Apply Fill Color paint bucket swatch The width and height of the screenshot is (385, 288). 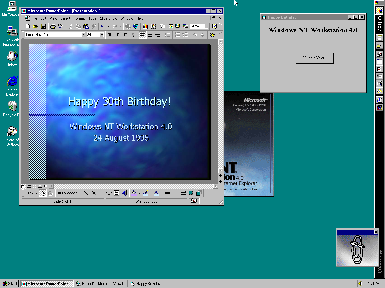tap(134, 193)
